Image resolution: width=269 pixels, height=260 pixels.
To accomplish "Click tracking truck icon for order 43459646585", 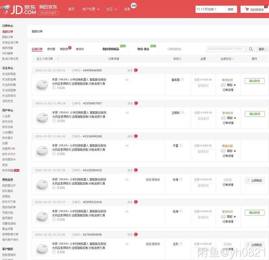I will pyautogui.click(x=223, y=85).
